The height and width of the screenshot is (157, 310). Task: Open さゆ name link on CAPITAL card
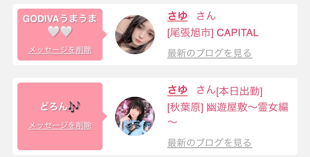pos(178,16)
